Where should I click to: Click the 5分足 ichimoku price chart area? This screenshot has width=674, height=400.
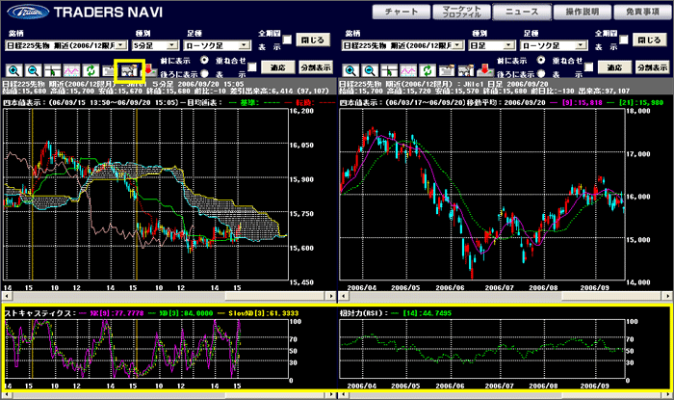[x=145, y=195]
